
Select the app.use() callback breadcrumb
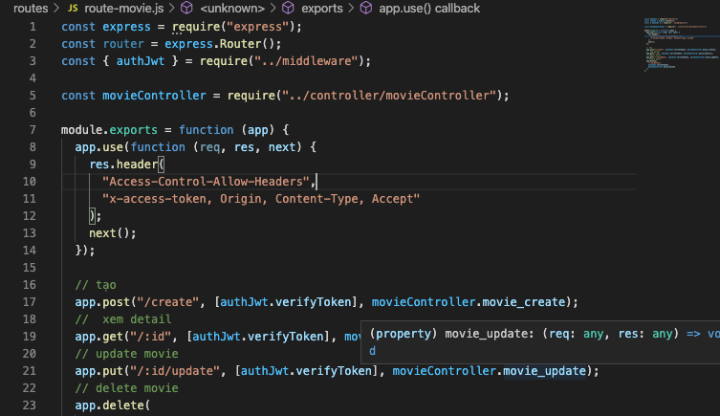click(429, 9)
